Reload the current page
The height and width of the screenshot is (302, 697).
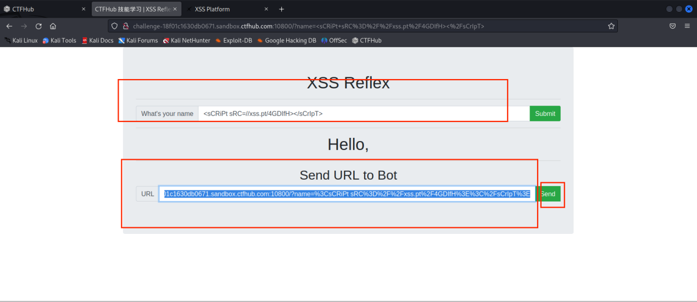[38, 26]
